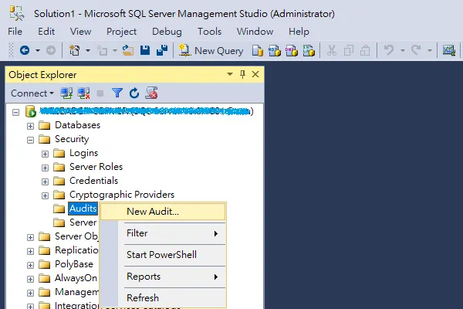Image resolution: width=463 pixels, height=309 pixels.
Task: Open the File menu
Action: click(x=15, y=32)
